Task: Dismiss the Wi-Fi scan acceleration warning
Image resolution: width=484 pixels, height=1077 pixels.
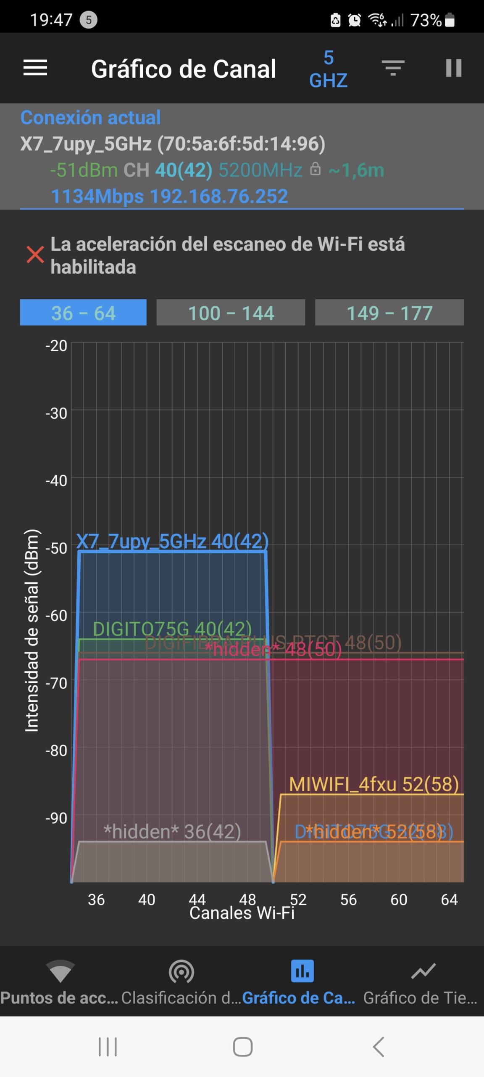Action: click(x=35, y=255)
